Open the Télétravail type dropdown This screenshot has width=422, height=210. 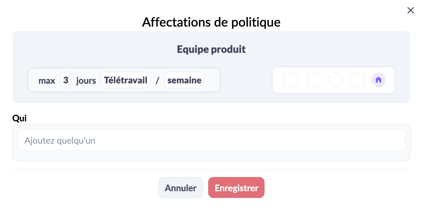126,80
